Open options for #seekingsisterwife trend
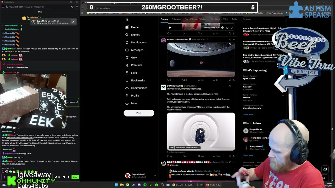This screenshot has height=188, width=335. click(x=283, y=106)
